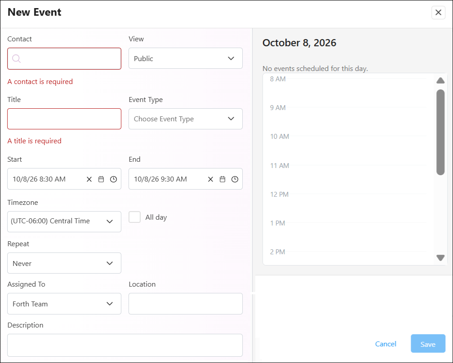The height and width of the screenshot is (363, 453).
Task: Click into the Description text area
Action: tap(125, 345)
